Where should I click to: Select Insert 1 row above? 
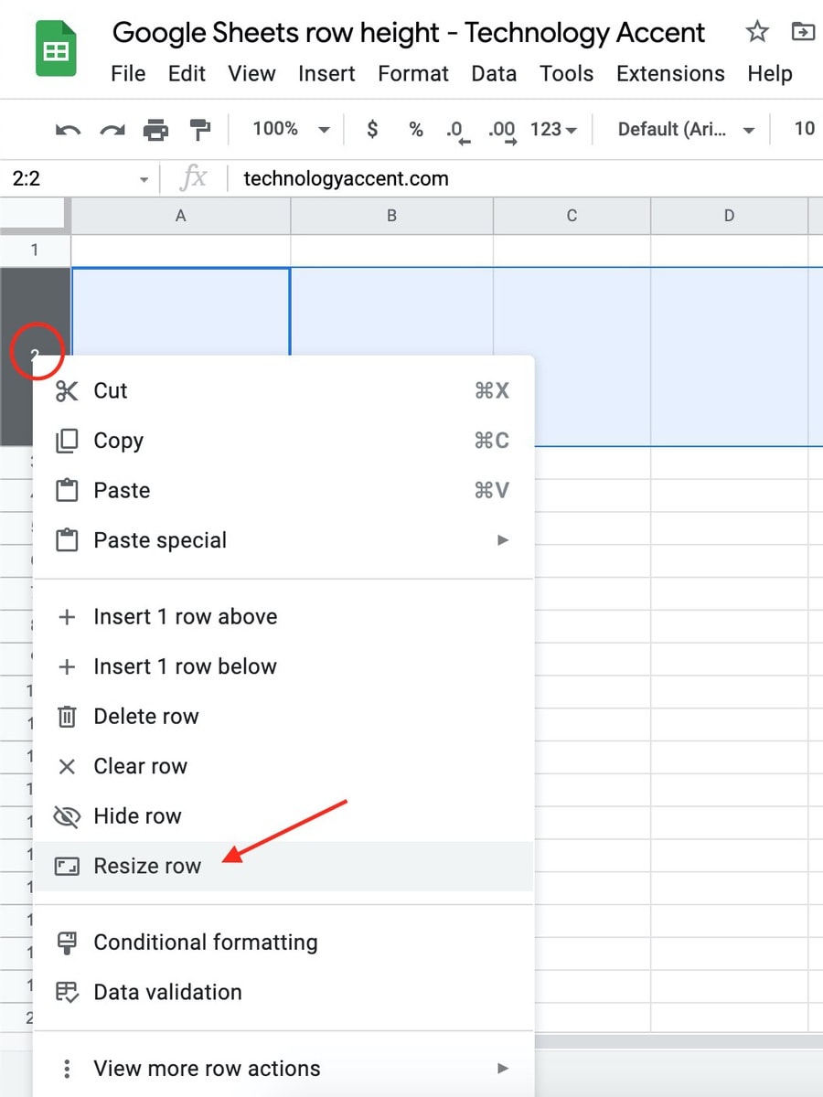(x=283, y=617)
